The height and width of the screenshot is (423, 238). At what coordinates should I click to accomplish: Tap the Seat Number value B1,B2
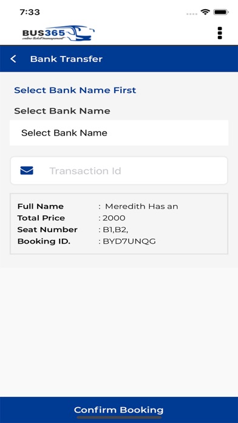115,230
